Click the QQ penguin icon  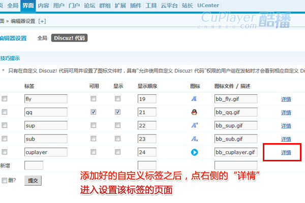point(194,112)
